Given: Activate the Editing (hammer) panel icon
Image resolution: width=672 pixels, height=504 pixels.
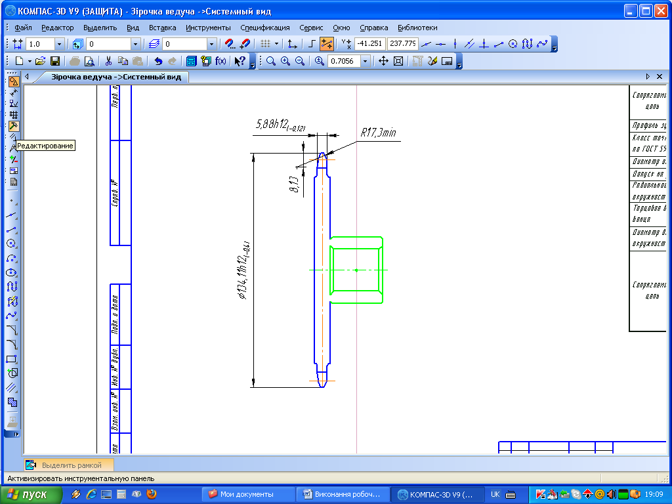Looking at the screenshot, I should pyautogui.click(x=14, y=126).
